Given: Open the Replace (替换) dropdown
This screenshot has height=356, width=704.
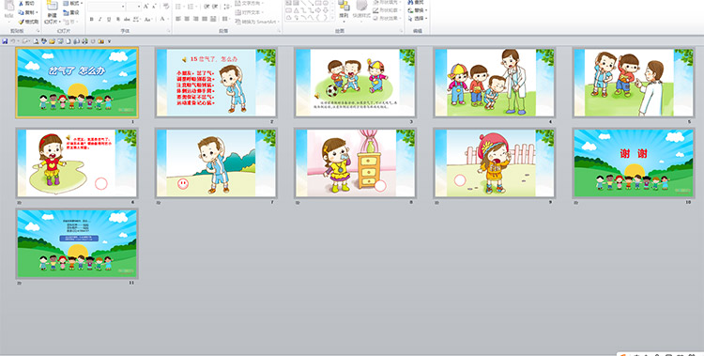Looking at the screenshot, I should click(x=417, y=10).
